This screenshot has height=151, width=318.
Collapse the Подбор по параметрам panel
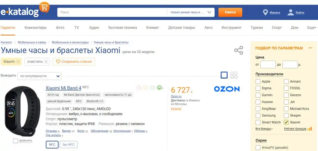310,48
